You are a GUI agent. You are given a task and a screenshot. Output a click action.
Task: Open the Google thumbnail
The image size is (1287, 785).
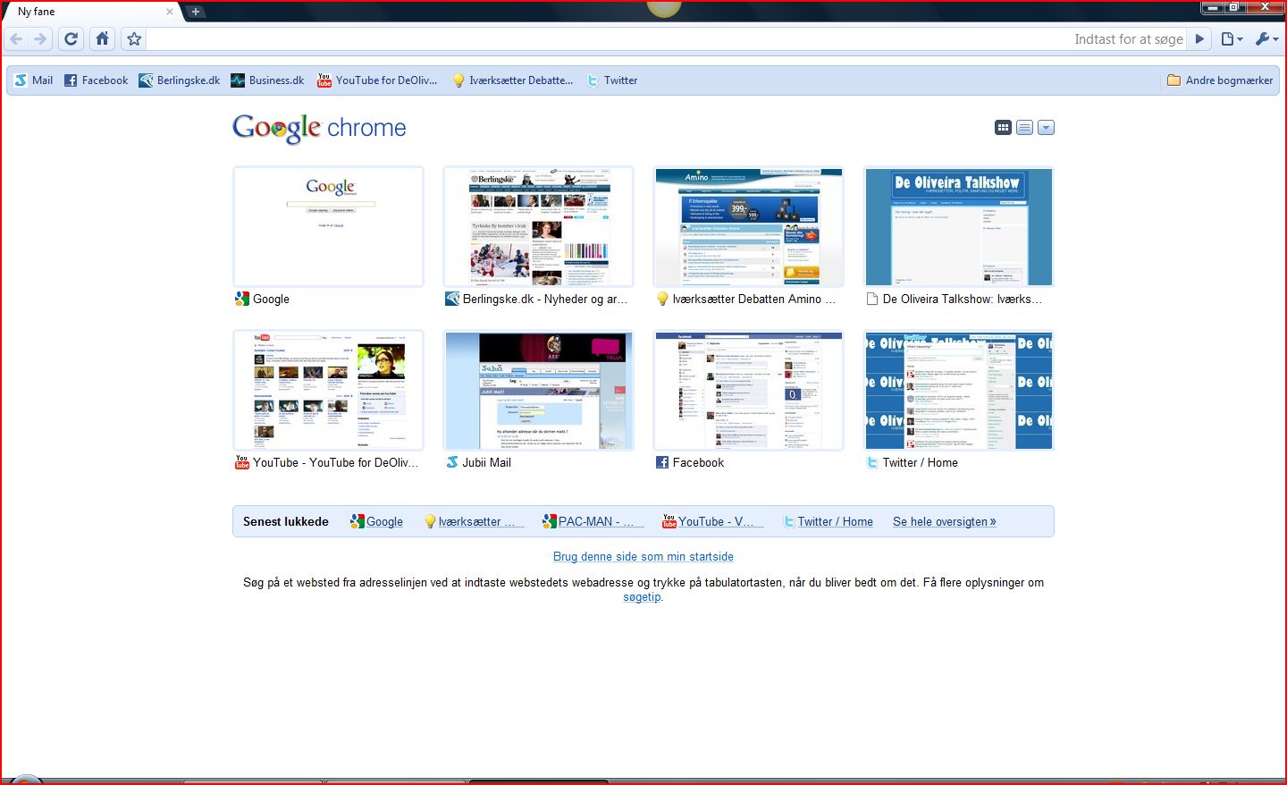tap(328, 226)
